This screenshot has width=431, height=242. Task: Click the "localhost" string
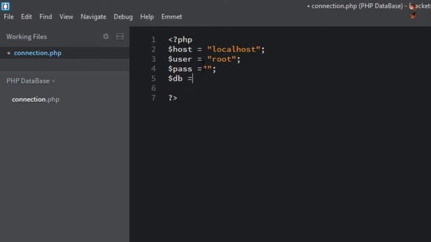[x=234, y=49]
